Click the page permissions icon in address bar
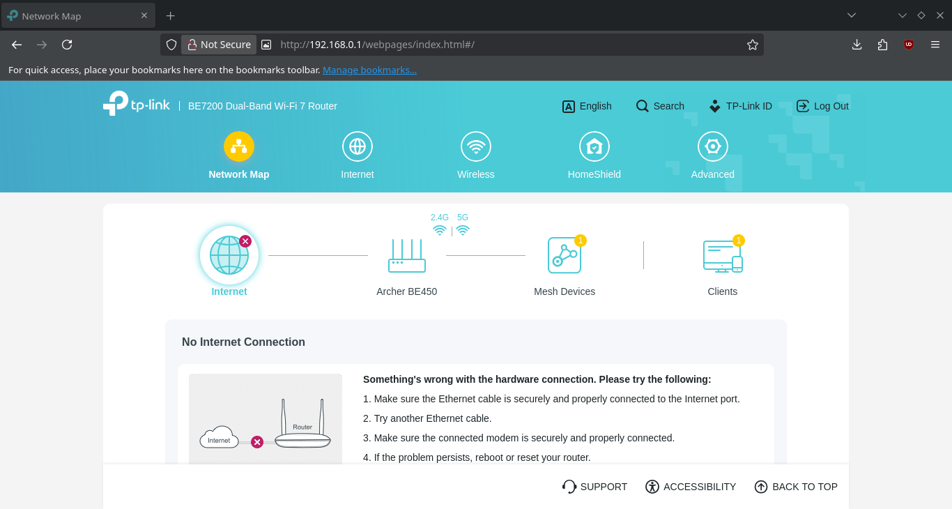952x509 pixels. pyautogui.click(x=266, y=45)
